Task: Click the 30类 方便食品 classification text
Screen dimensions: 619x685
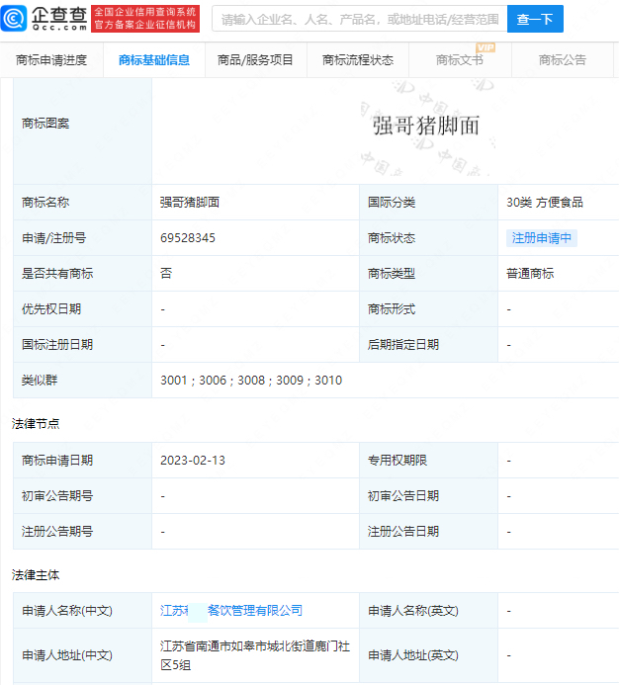Action: pos(544,203)
